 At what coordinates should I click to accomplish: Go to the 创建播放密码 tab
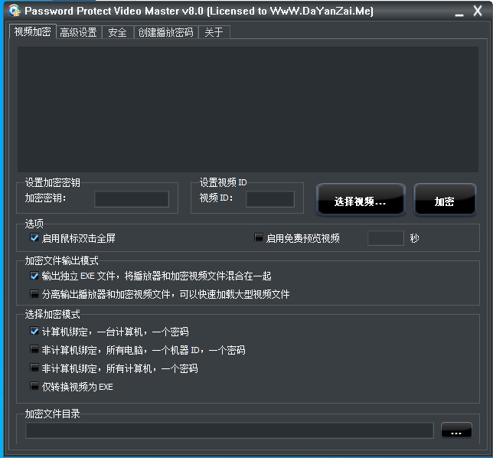tap(165, 32)
